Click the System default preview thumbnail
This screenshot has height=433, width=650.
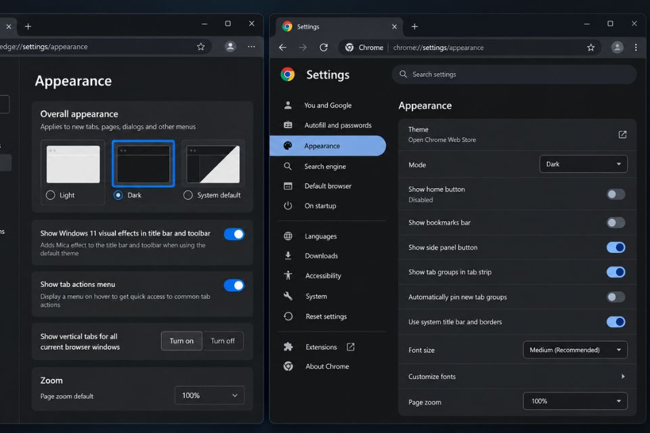coord(213,164)
